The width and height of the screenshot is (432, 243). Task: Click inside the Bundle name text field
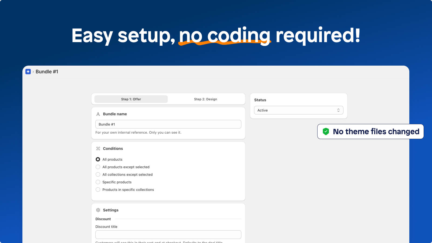168,124
